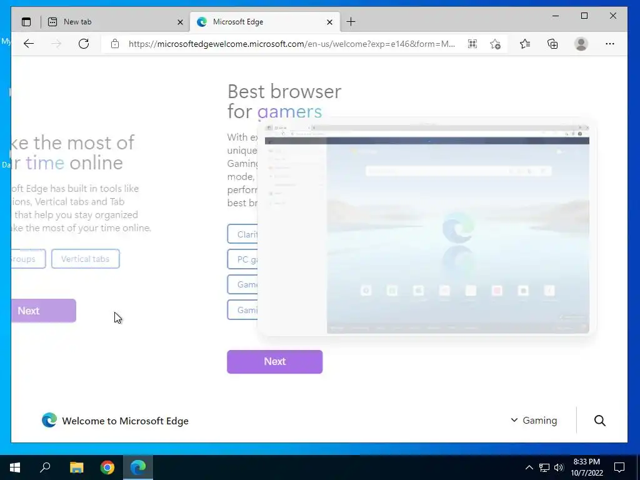640x480 pixels.
Task: Open a new tab with plus button
Action: (351, 22)
